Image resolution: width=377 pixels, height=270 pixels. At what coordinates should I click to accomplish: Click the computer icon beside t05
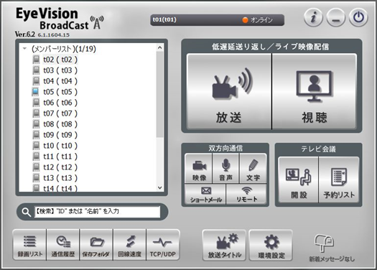[x=36, y=92]
